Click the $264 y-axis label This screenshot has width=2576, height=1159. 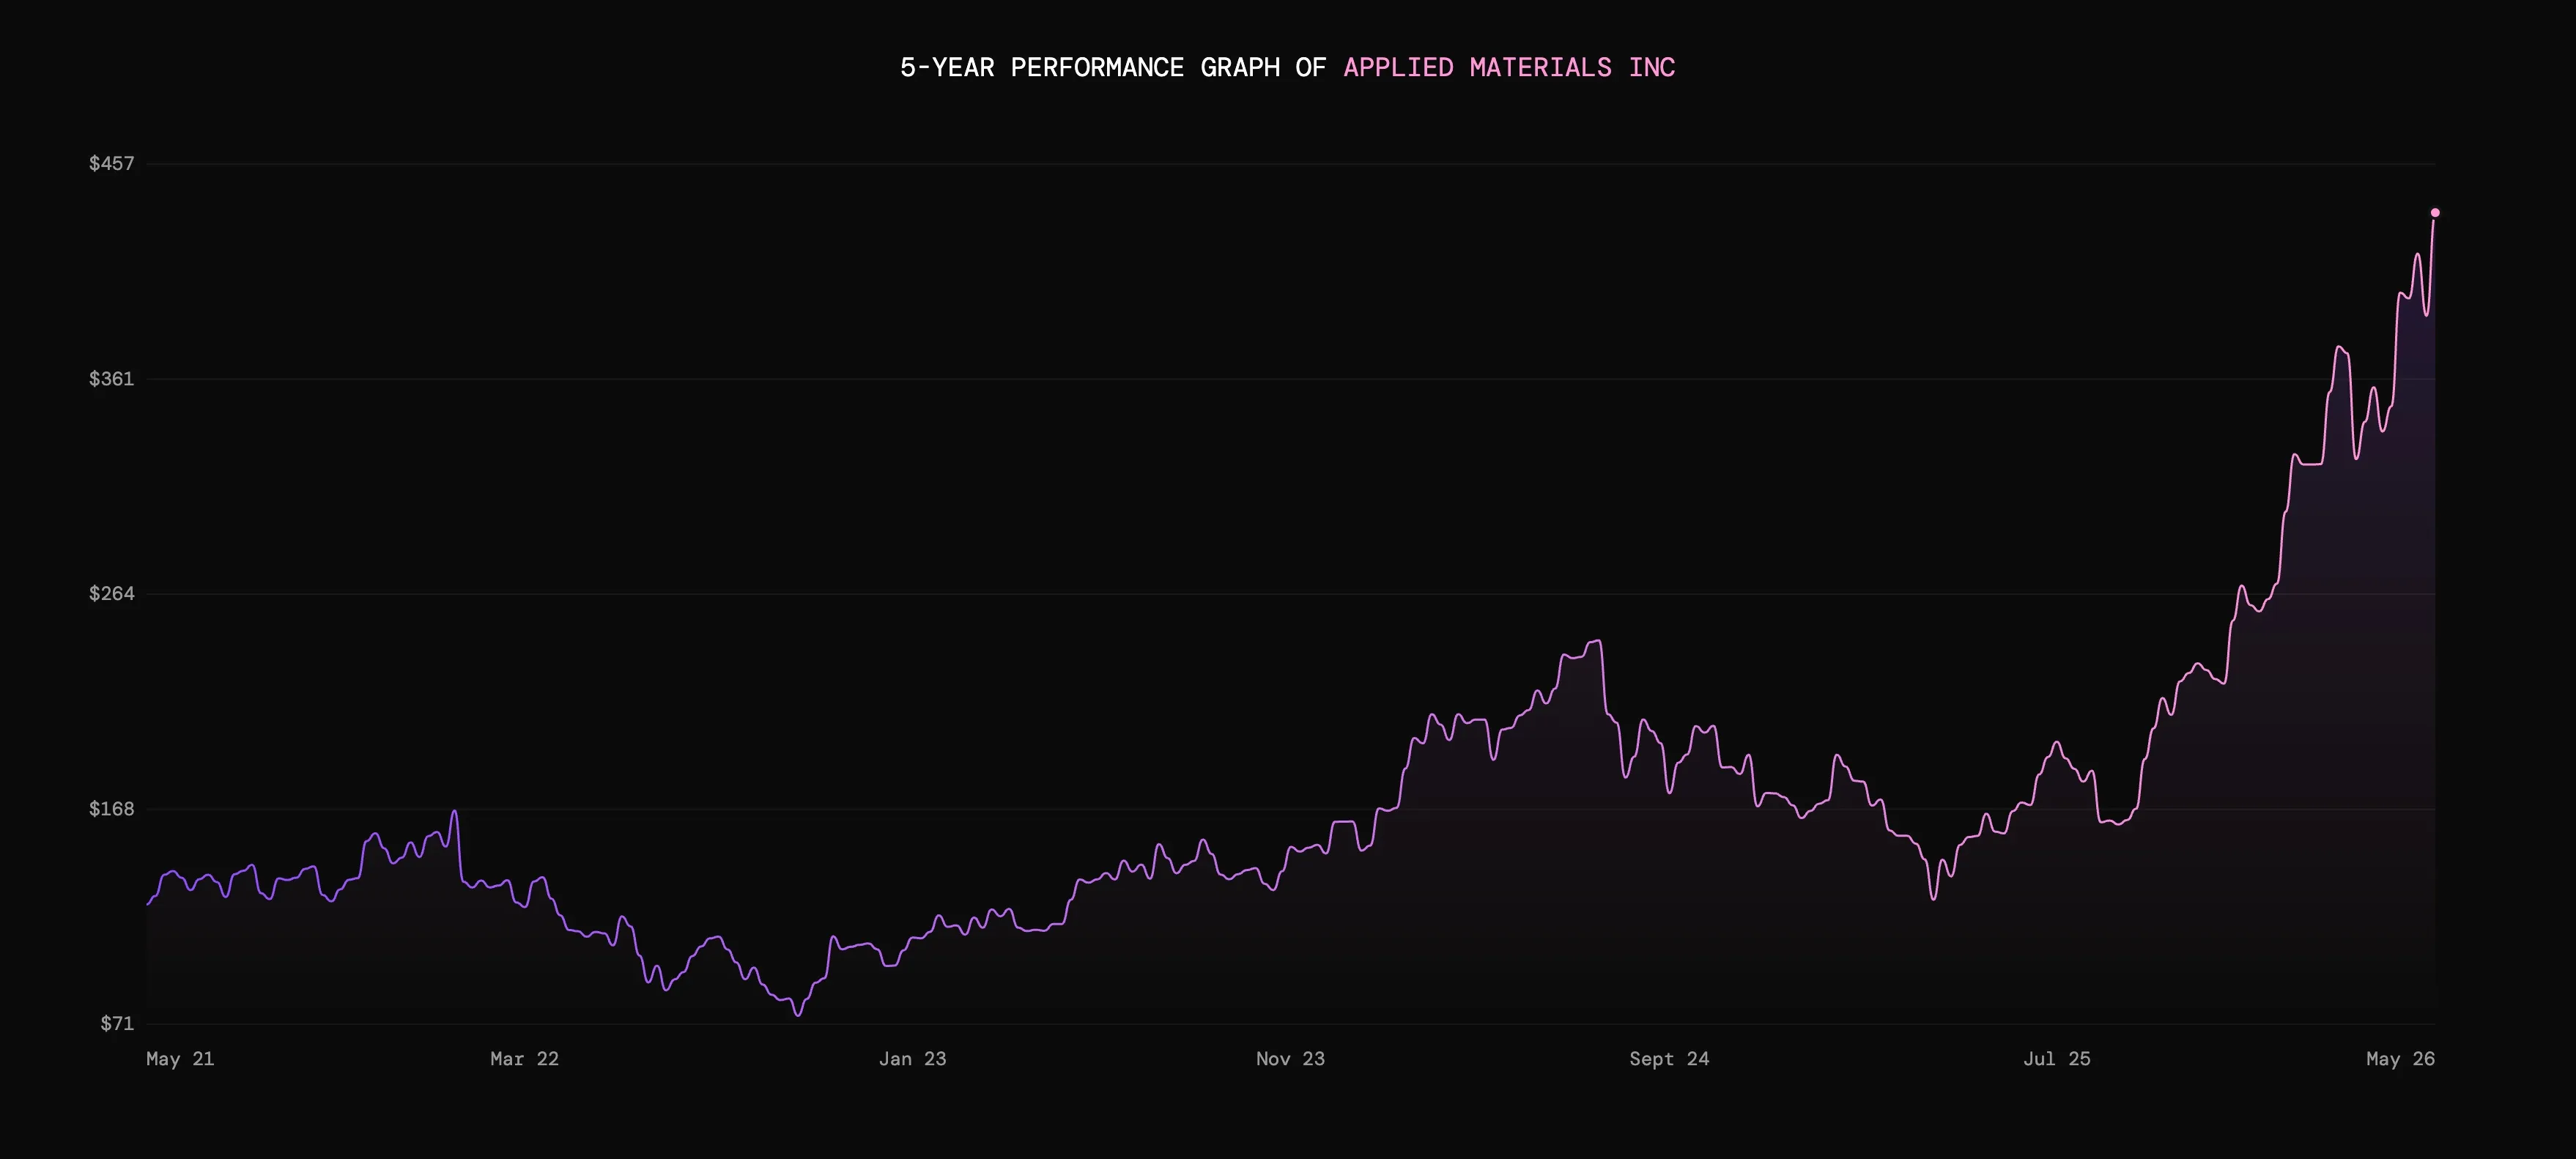click(111, 593)
